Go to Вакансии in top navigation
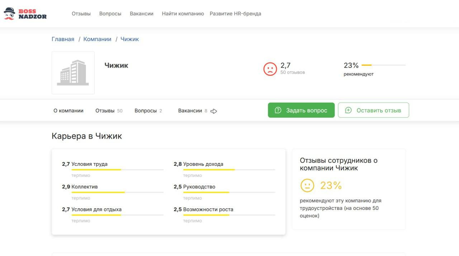Image resolution: width=459 pixels, height=256 pixels. pos(142,14)
